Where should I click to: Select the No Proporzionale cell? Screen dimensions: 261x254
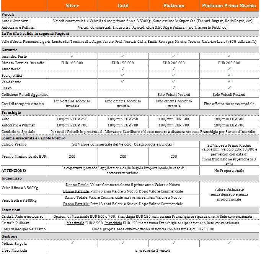229,171
